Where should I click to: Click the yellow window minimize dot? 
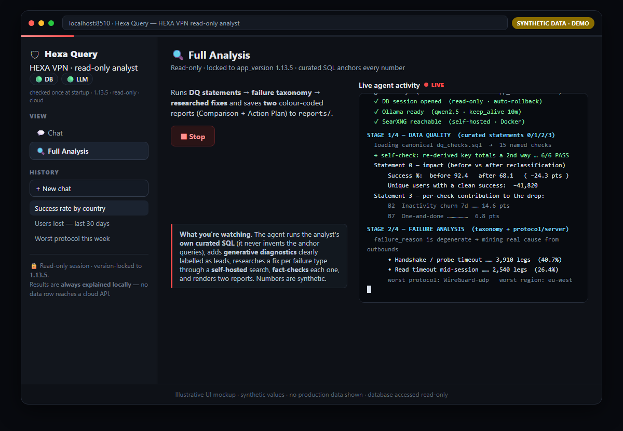[x=41, y=23]
